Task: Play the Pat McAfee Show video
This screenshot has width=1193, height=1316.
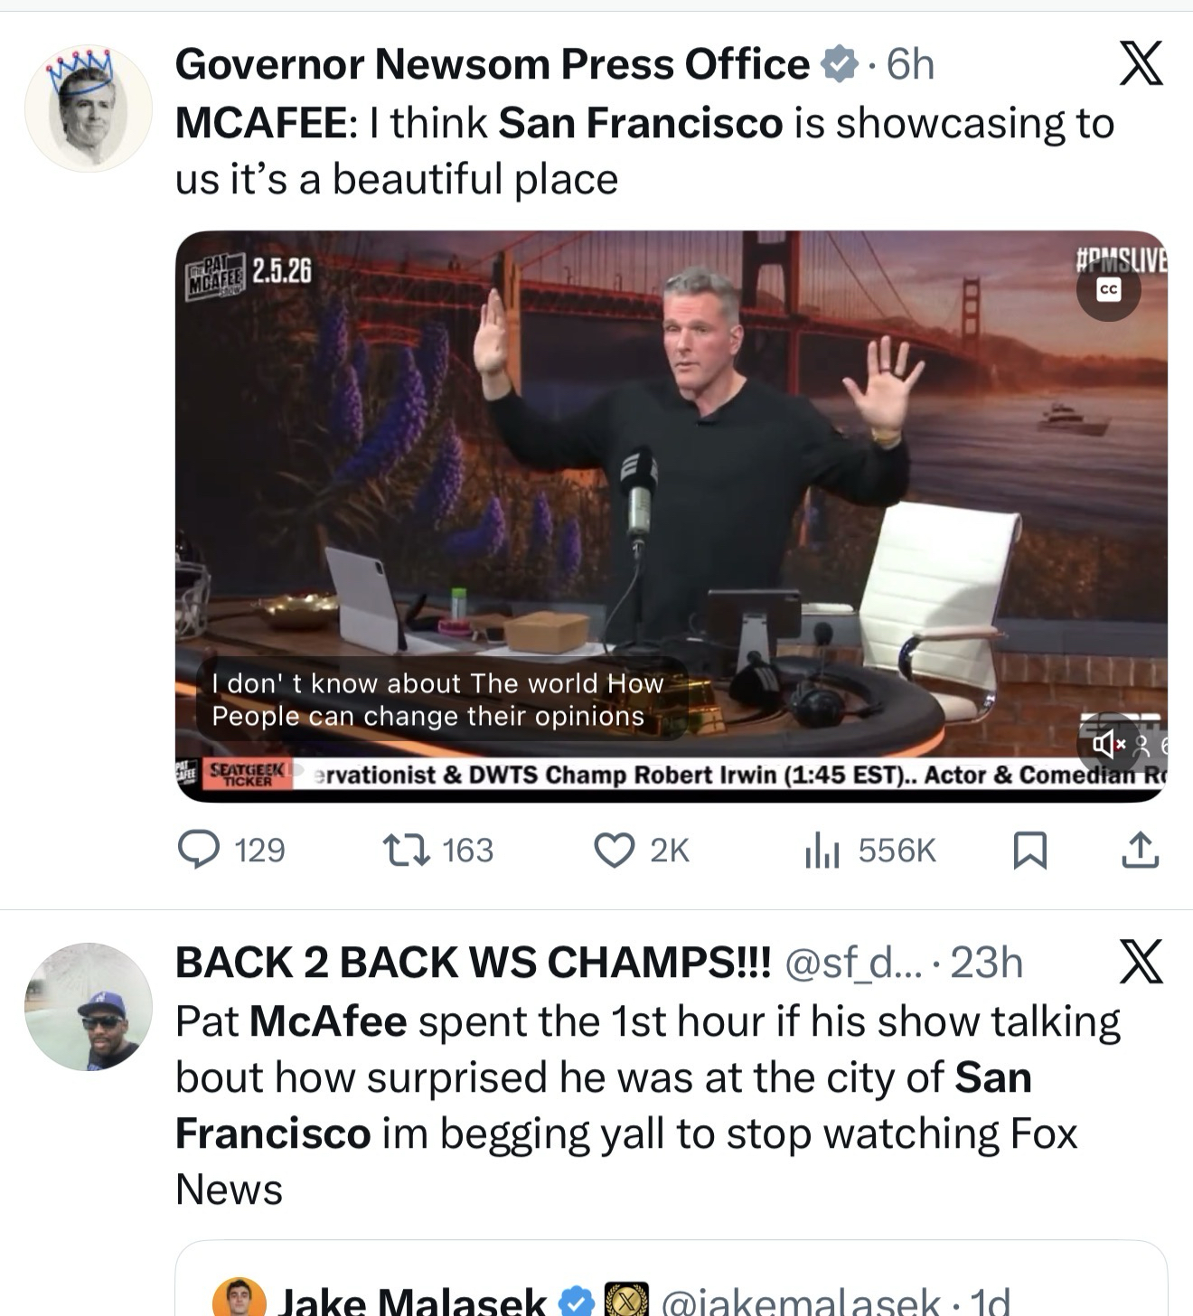Action: pos(671,506)
